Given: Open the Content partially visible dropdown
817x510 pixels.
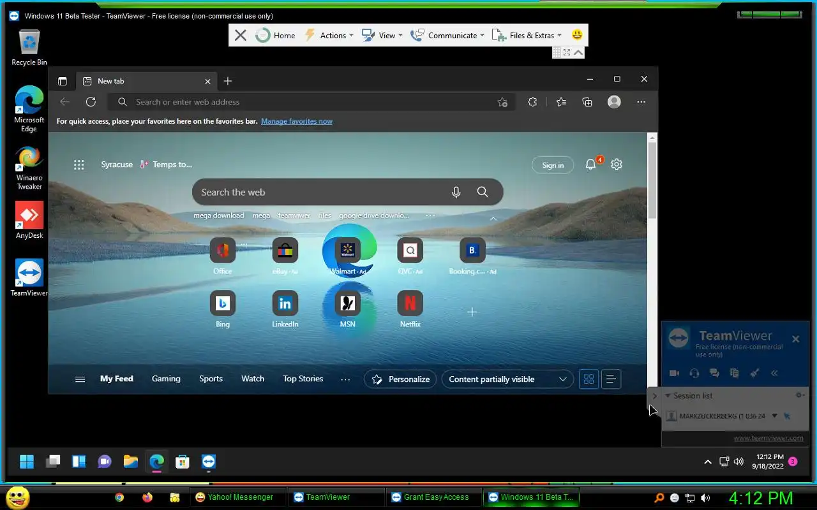Looking at the screenshot, I should click(x=507, y=379).
